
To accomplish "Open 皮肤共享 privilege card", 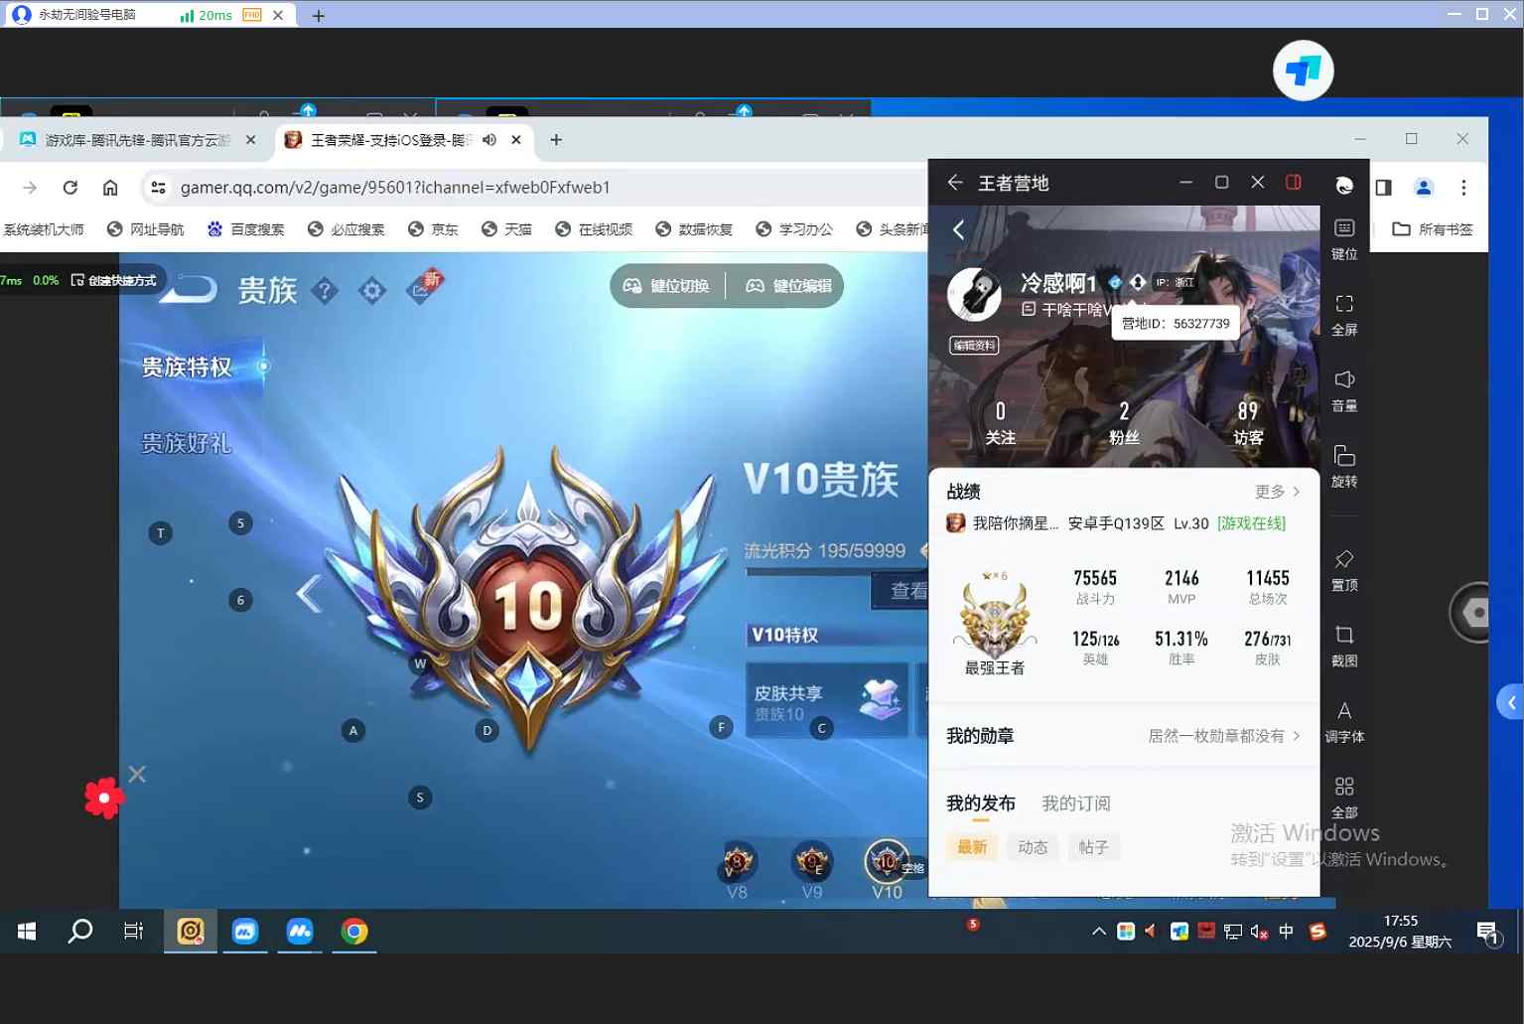I will pyautogui.click(x=826, y=700).
